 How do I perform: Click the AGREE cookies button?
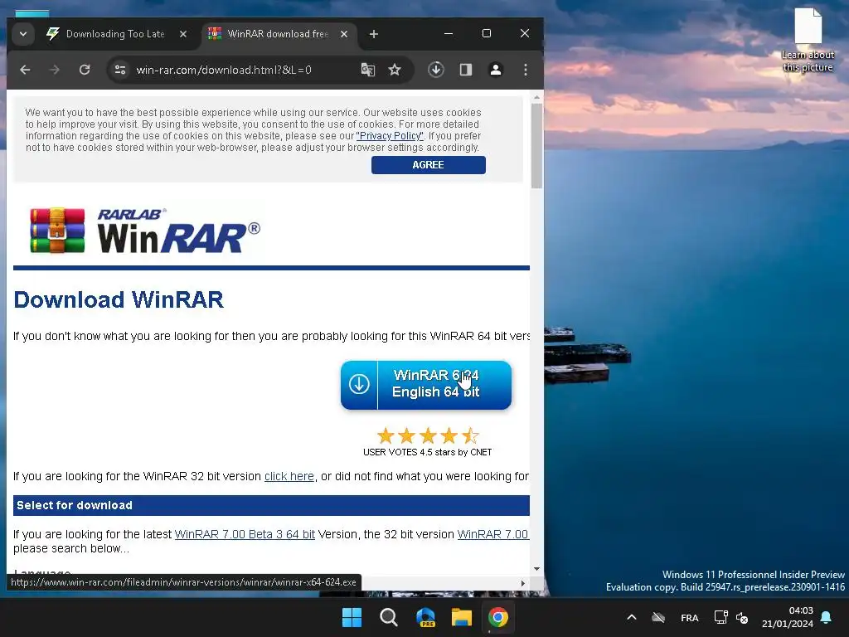(429, 165)
